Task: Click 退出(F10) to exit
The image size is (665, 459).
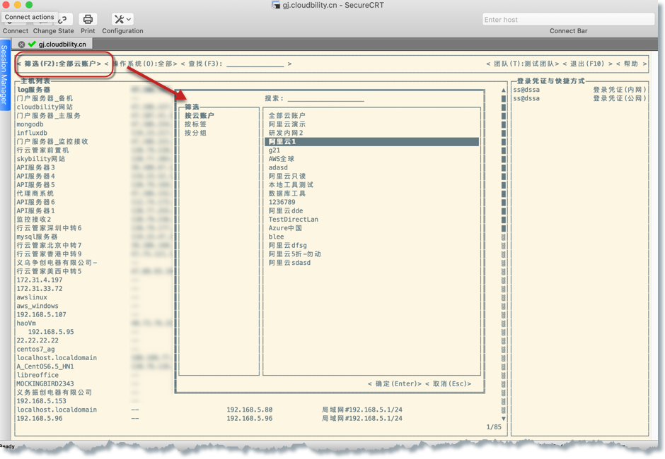Action: (588, 64)
